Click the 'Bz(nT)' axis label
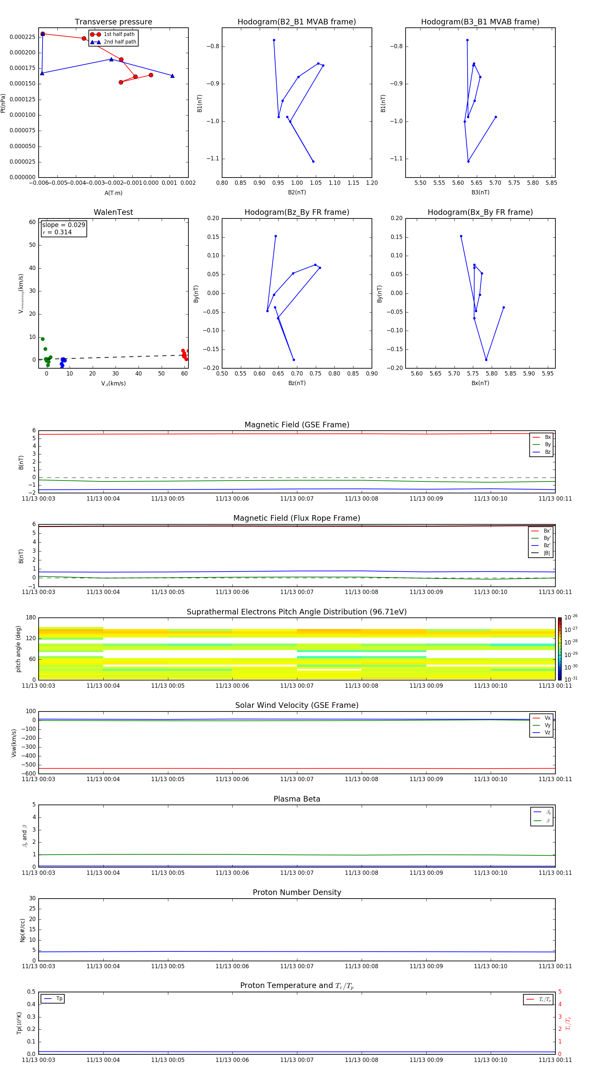 [x=297, y=383]
